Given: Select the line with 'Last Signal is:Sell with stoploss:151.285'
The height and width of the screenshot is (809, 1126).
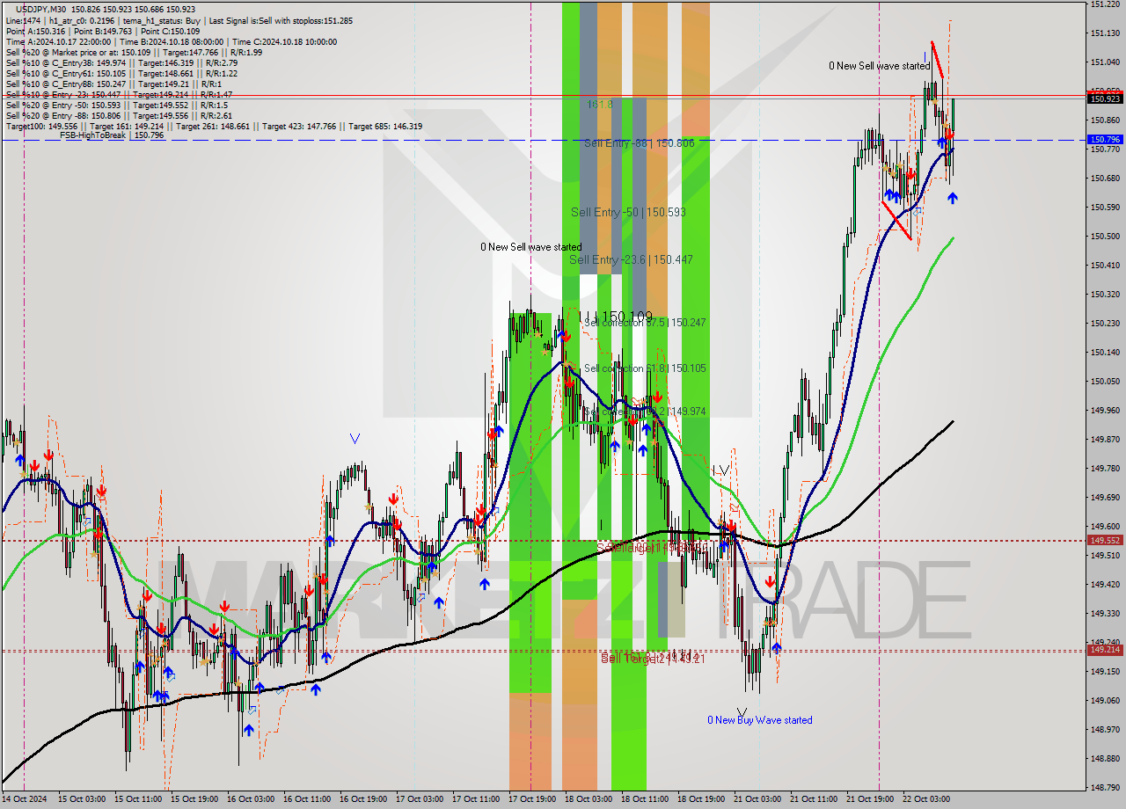Looking at the screenshot, I should [179, 20].
